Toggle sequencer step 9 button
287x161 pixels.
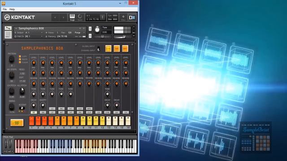click(x=83, y=121)
